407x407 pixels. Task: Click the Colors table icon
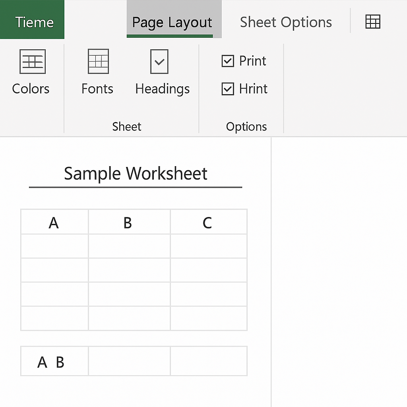(33, 62)
